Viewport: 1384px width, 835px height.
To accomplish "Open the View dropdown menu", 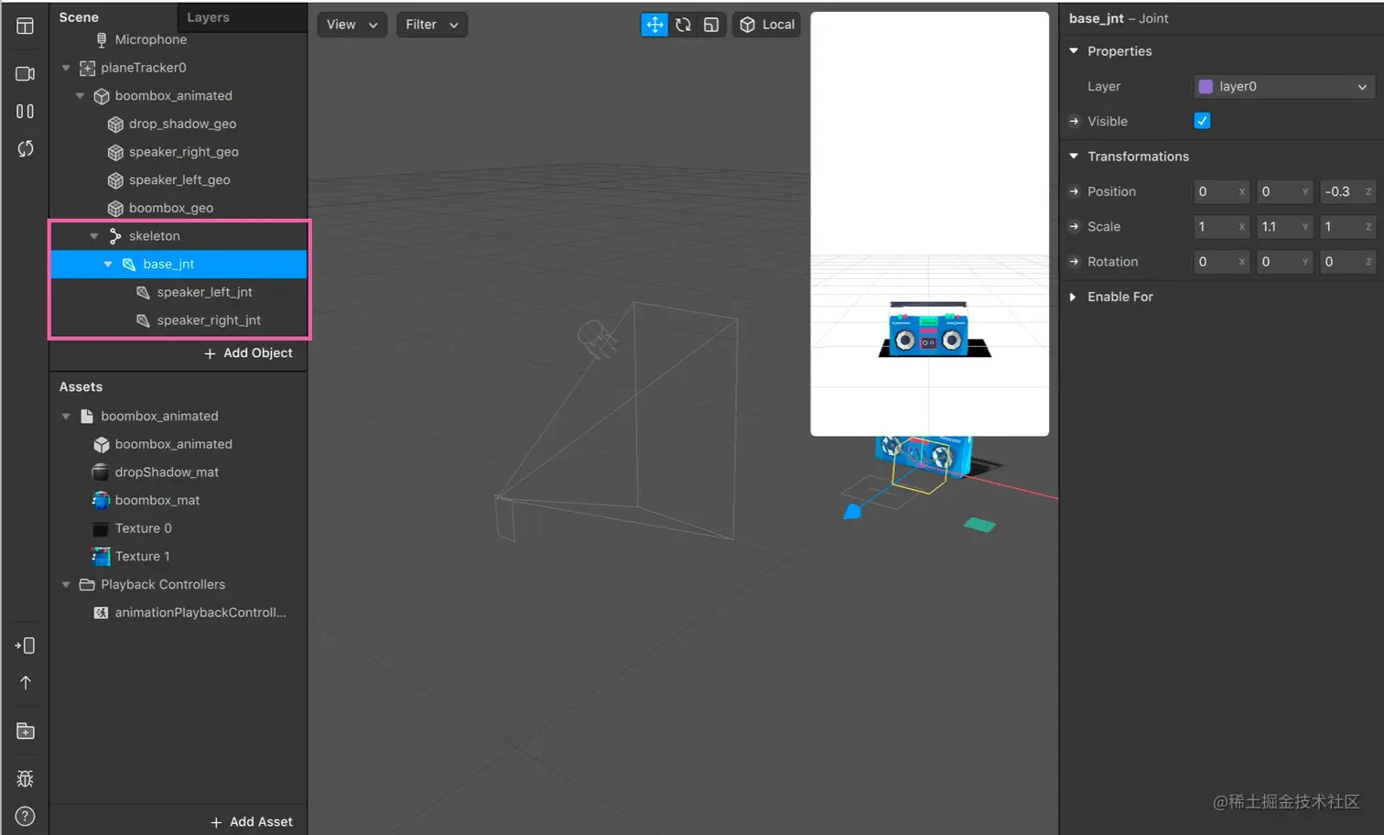I will (x=352, y=25).
